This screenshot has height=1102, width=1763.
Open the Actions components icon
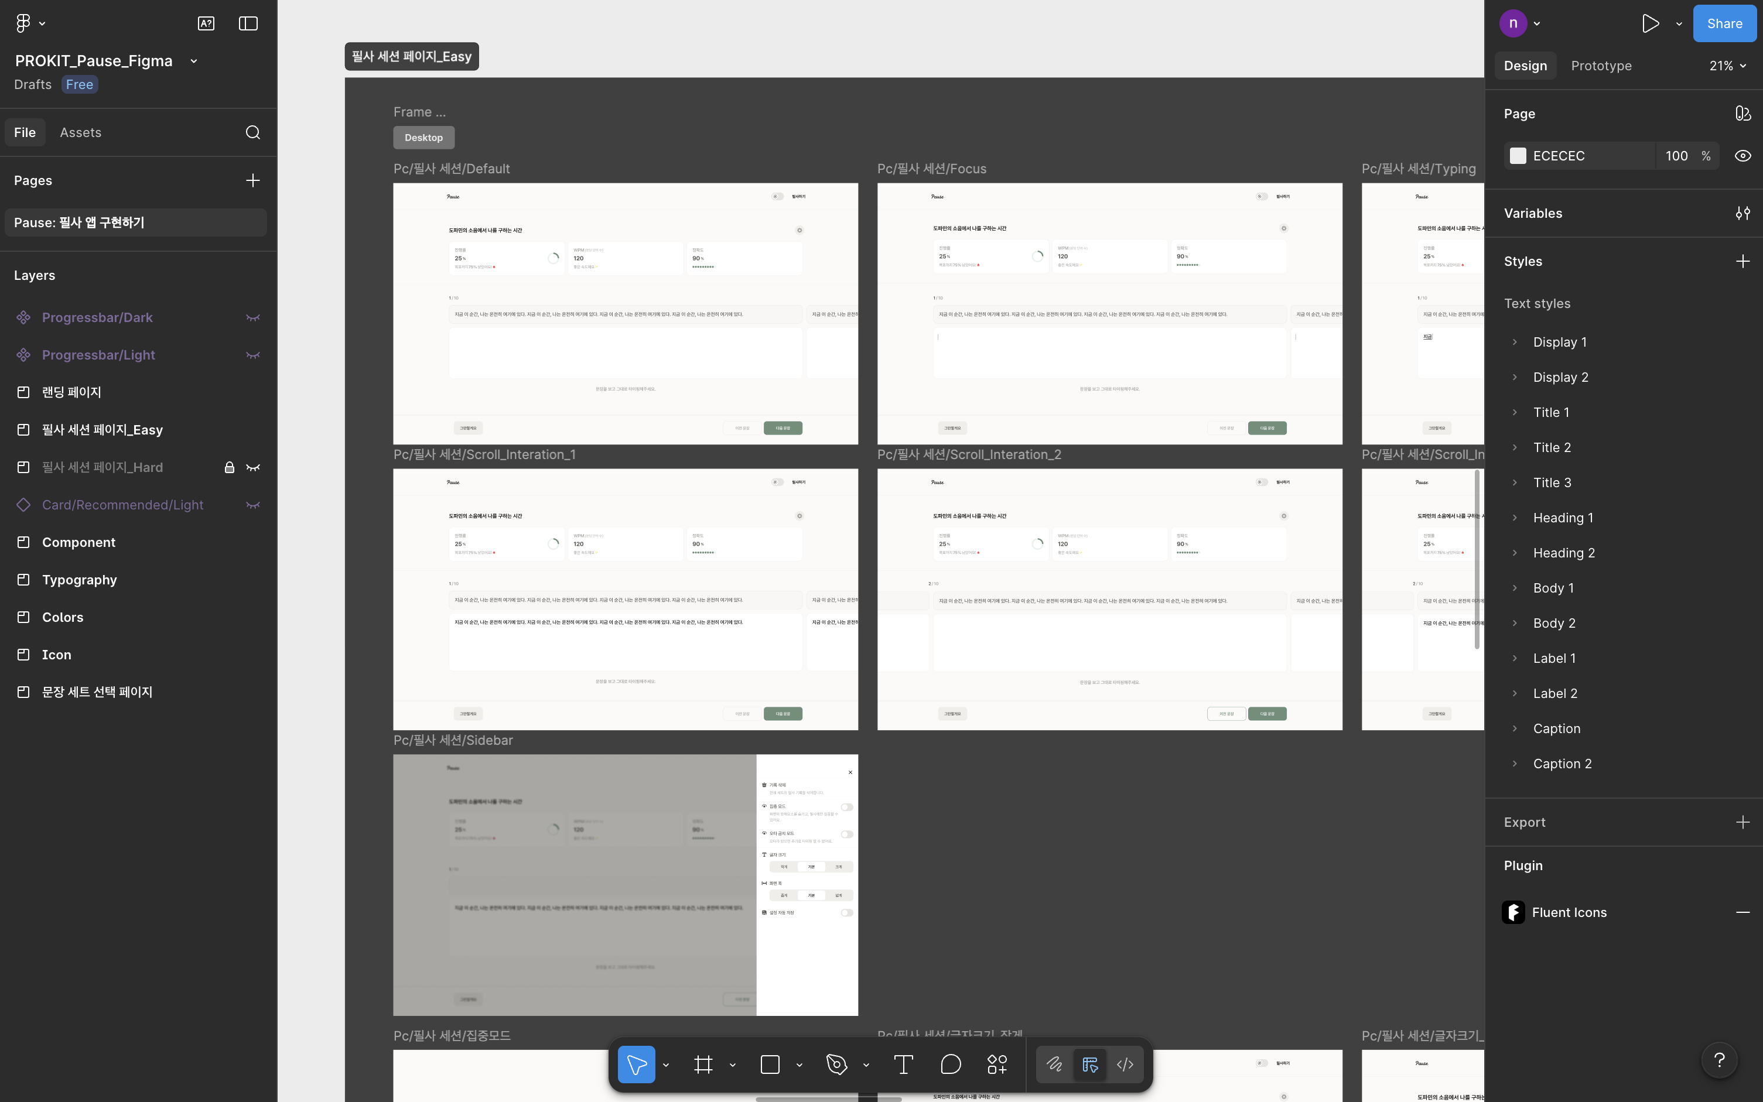click(x=997, y=1065)
